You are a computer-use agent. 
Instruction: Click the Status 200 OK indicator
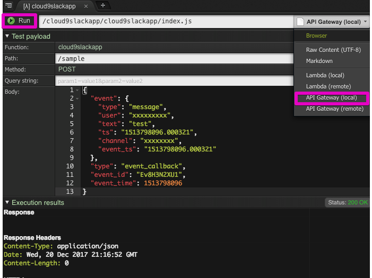pyautogui.click(x=348, y=202)
